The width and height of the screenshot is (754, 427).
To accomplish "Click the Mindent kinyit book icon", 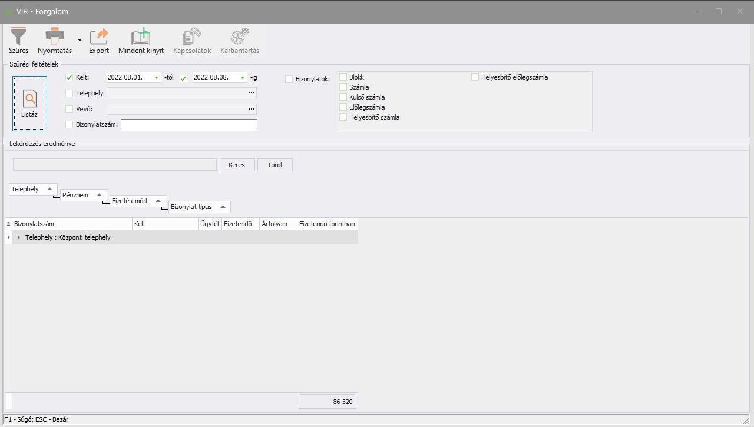I will 141,37.
